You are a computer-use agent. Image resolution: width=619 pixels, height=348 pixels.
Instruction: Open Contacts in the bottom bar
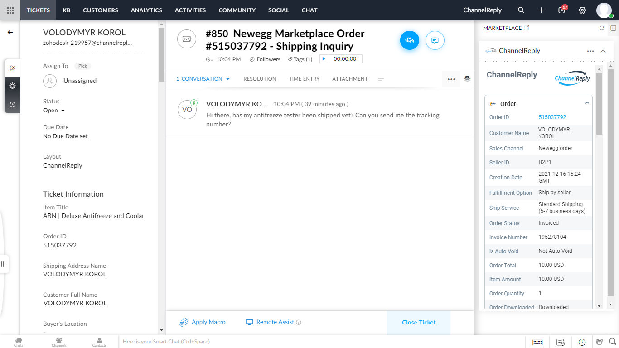(99, 342)
